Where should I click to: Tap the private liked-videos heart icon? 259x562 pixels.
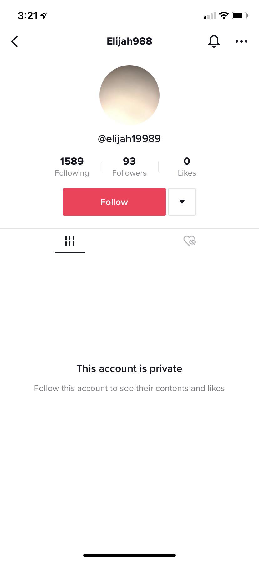[190, 241]
